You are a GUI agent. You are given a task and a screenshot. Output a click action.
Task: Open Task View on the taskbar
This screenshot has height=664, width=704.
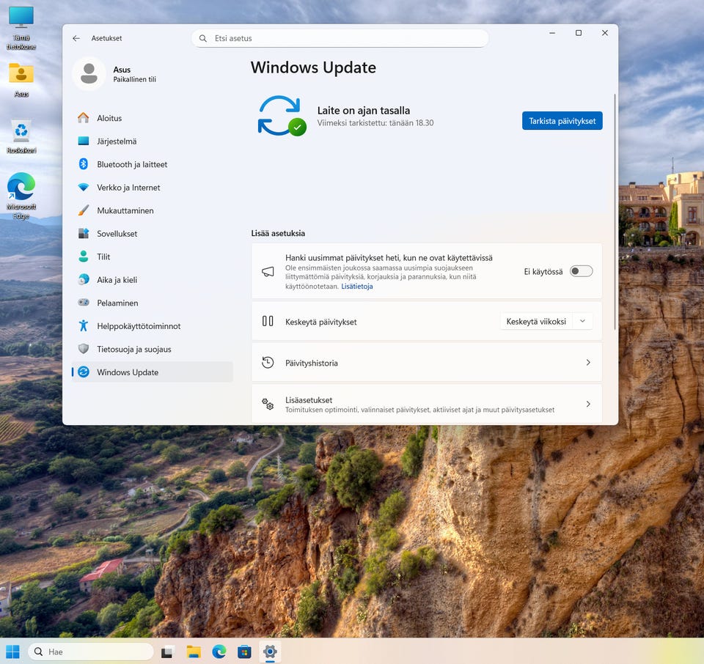click(x=167, y=652)
